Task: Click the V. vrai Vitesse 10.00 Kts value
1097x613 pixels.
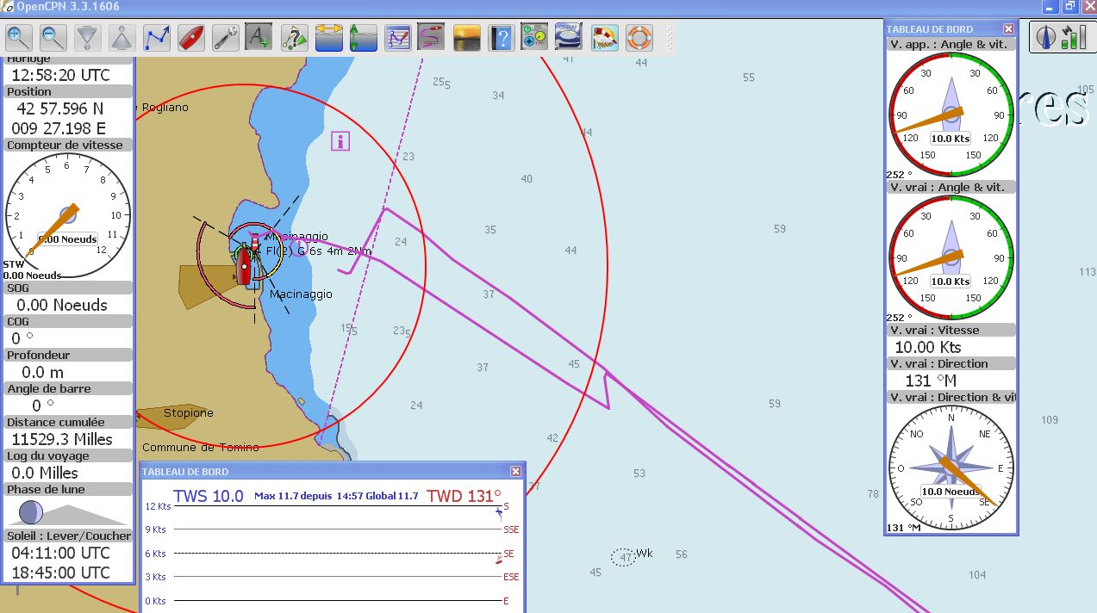Action: (x=927, y=347)
